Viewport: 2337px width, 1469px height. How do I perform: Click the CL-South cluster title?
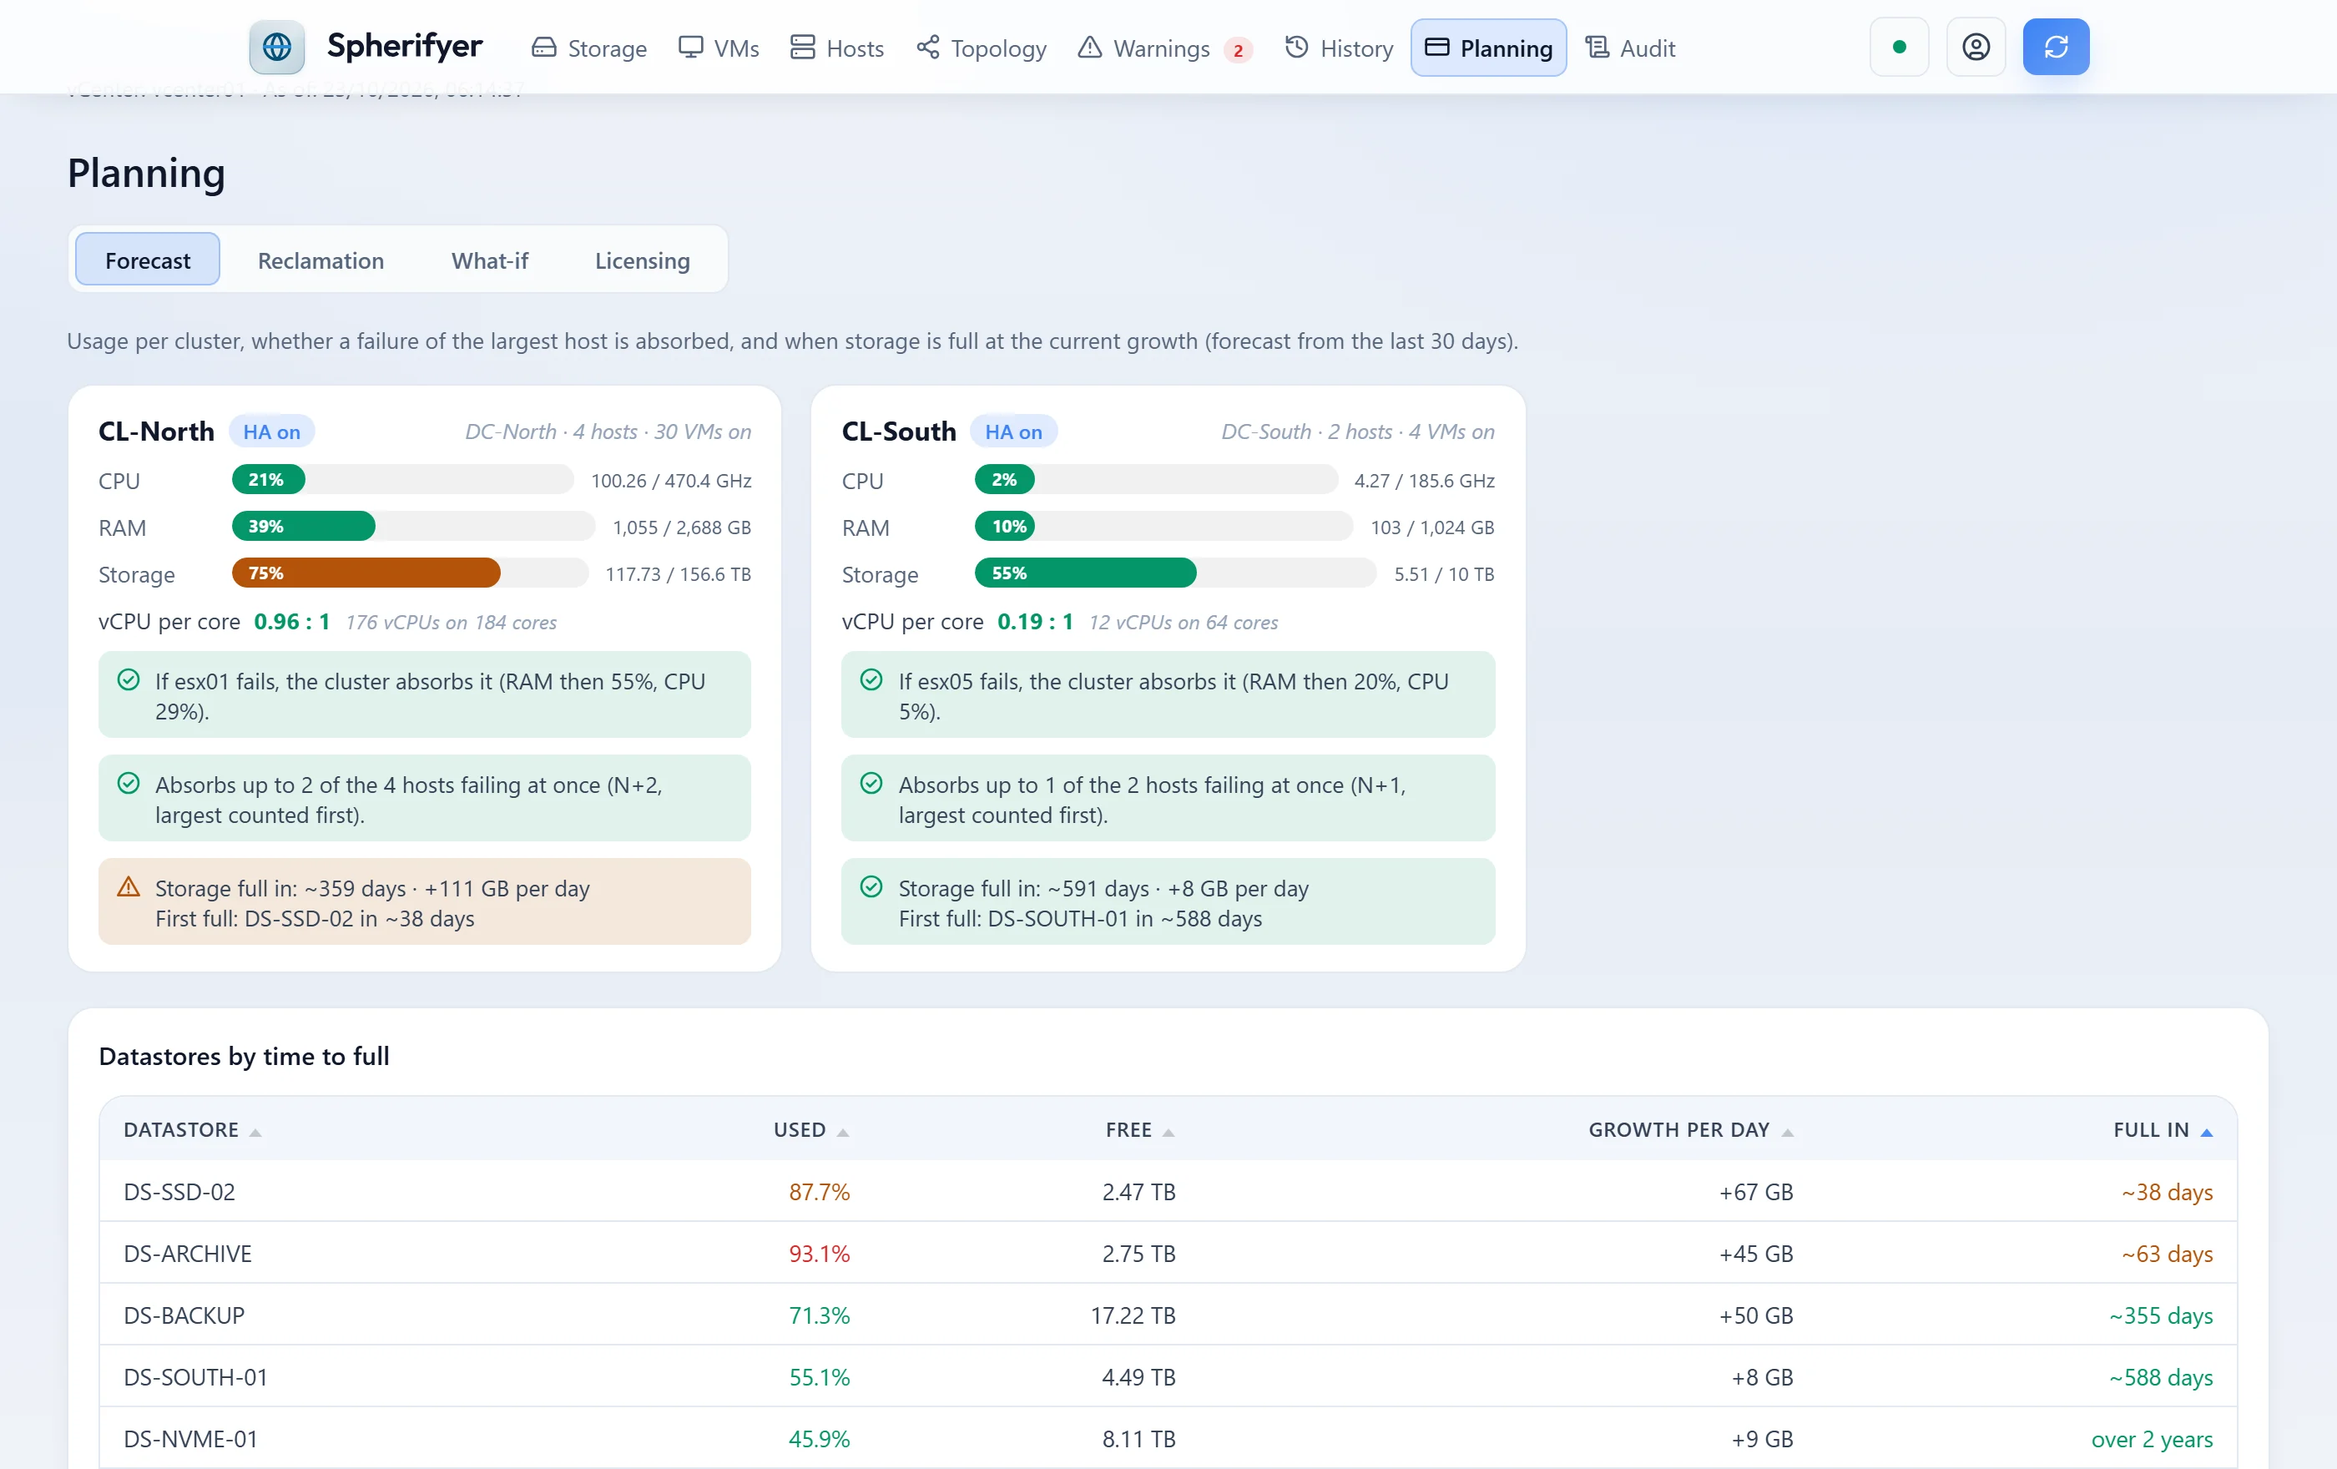(899, 431)
